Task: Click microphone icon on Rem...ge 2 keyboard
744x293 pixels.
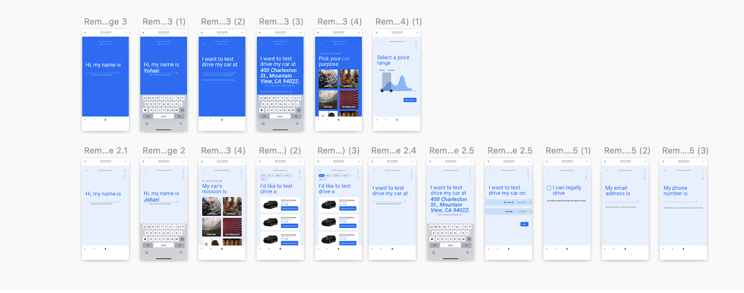Action: tap(181, 252)
